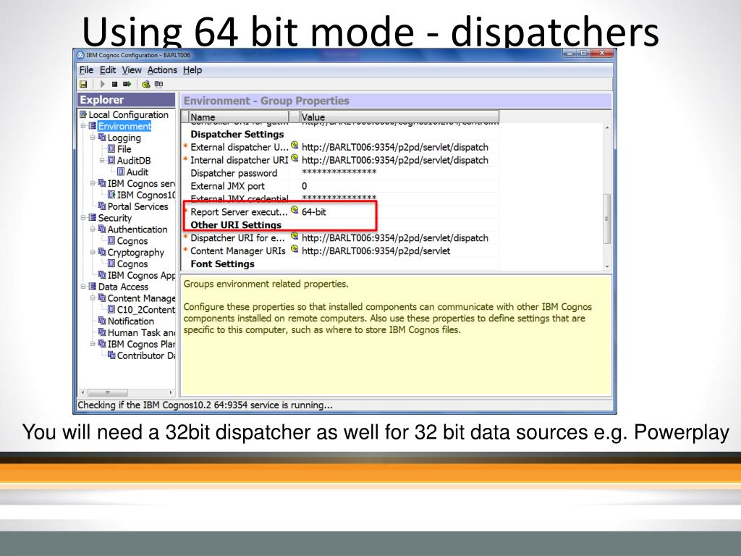Click the 64-bit execution mode value
741x556 pixels.
(x=314, y=212)
